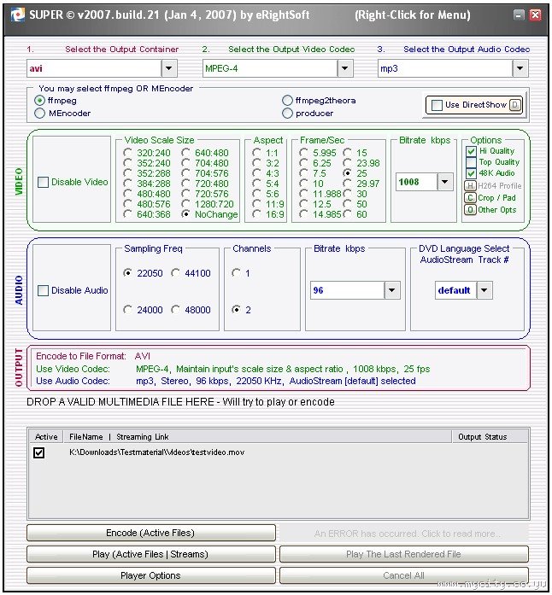
Task: Click the MPEG-4 video codec field
Action: pos(270,68)
